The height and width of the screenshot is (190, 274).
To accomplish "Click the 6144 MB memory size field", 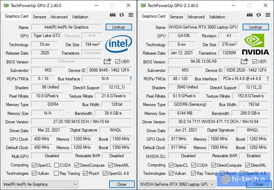I will (185, 113).
